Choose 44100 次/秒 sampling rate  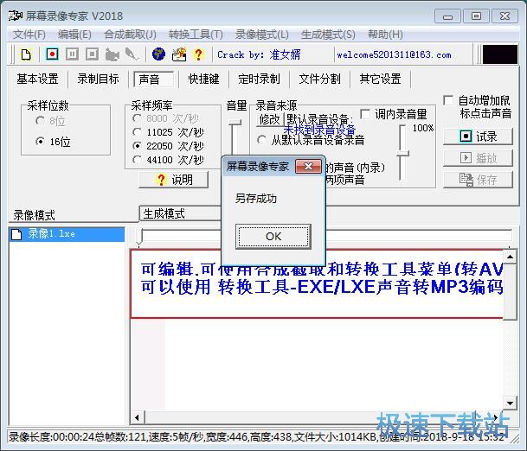coord(137,159)
